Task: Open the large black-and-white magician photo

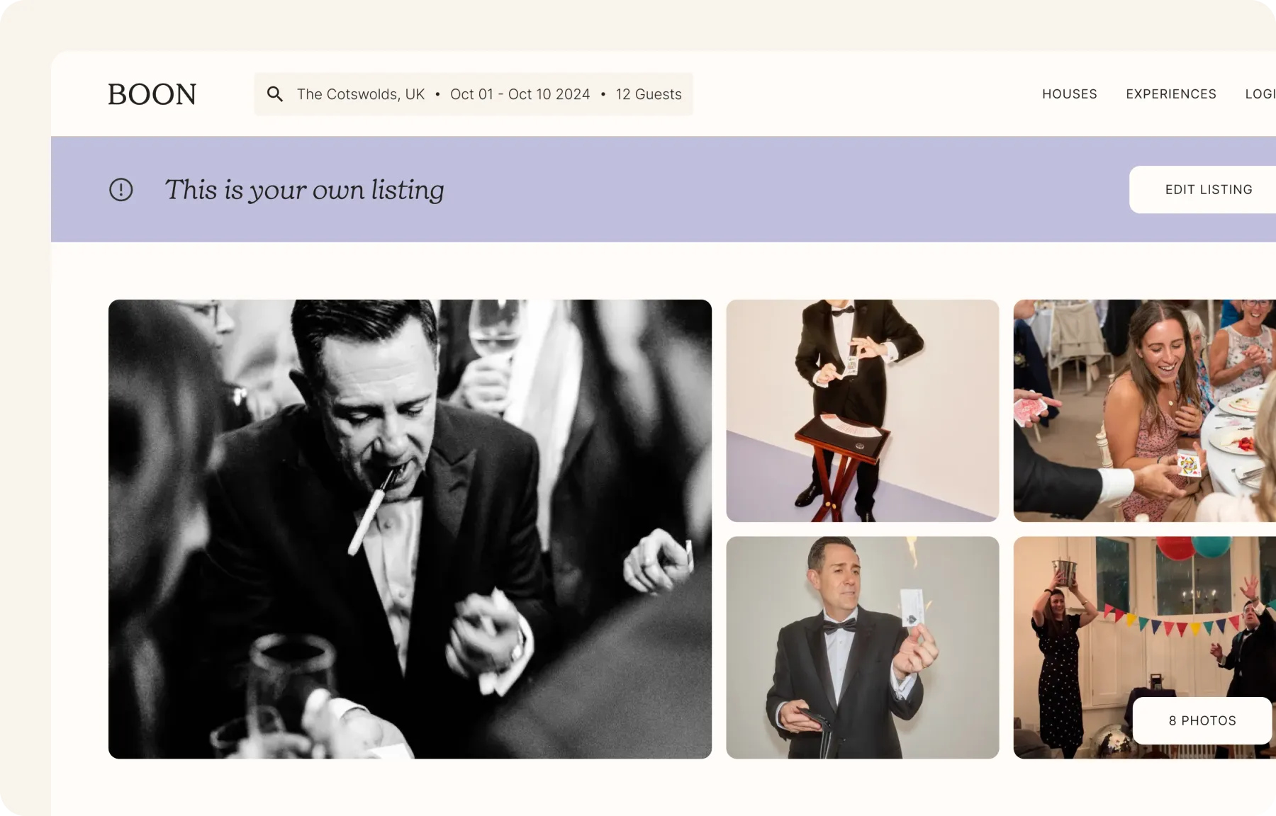Action: click(x=410, y=529)
